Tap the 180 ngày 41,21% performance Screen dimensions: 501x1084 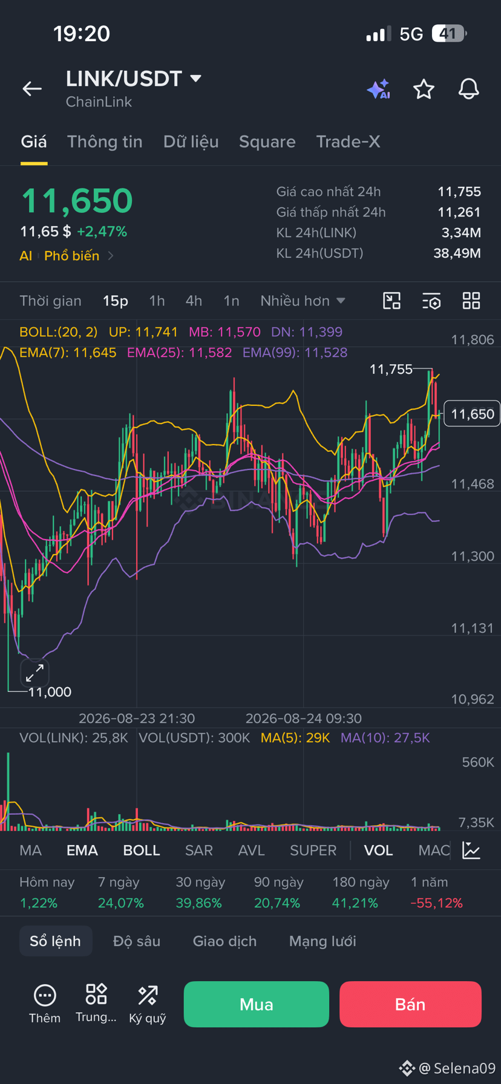361,893
